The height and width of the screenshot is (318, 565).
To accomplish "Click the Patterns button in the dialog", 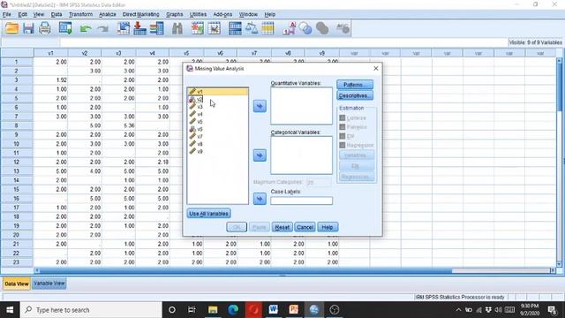I will (355, 85).
